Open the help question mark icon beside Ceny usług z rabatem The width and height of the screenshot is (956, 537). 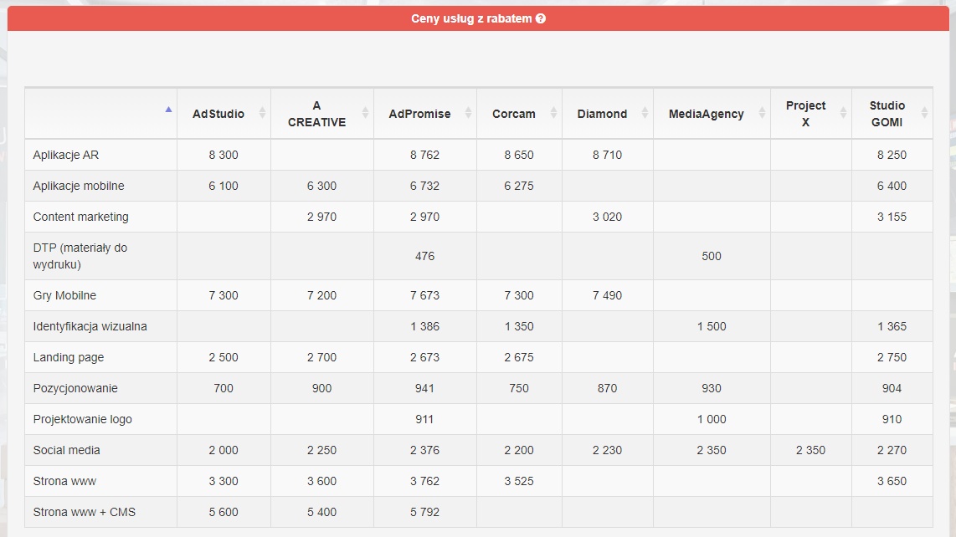coord(540,18)
